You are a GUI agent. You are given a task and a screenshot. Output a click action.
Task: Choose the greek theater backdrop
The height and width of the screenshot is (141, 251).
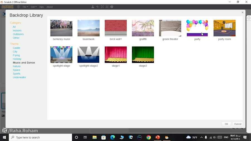pyautogui.click(x=170, y=28)
